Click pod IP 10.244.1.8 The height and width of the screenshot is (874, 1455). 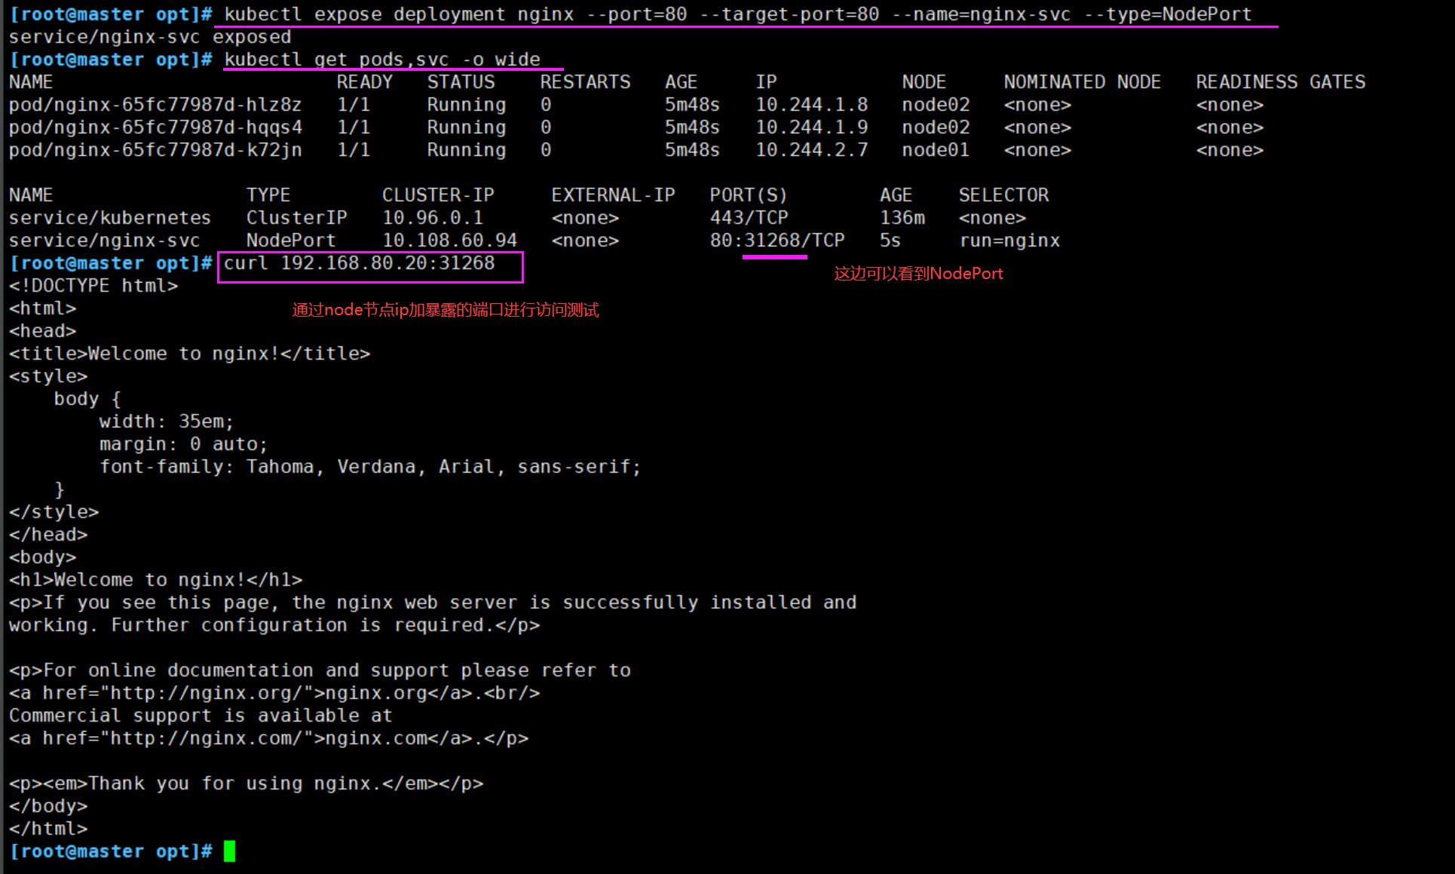812,105
